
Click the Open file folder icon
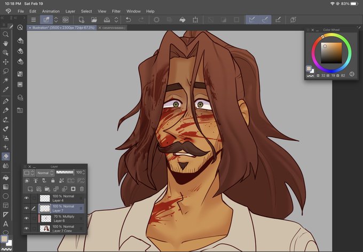coord(94,20)
